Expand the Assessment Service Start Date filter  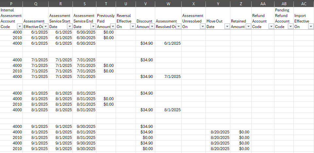coord(69,27)
